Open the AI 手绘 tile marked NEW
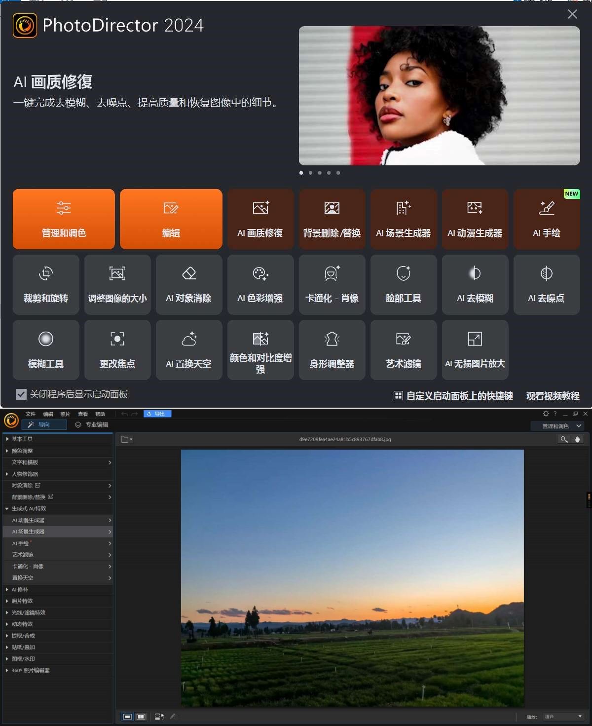Viewport: 592px width, 726px height. click(x=547, y=219)
